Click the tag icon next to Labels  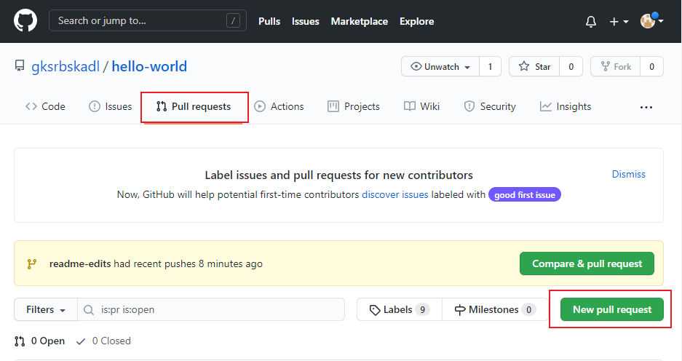click(x=375, y=310)
